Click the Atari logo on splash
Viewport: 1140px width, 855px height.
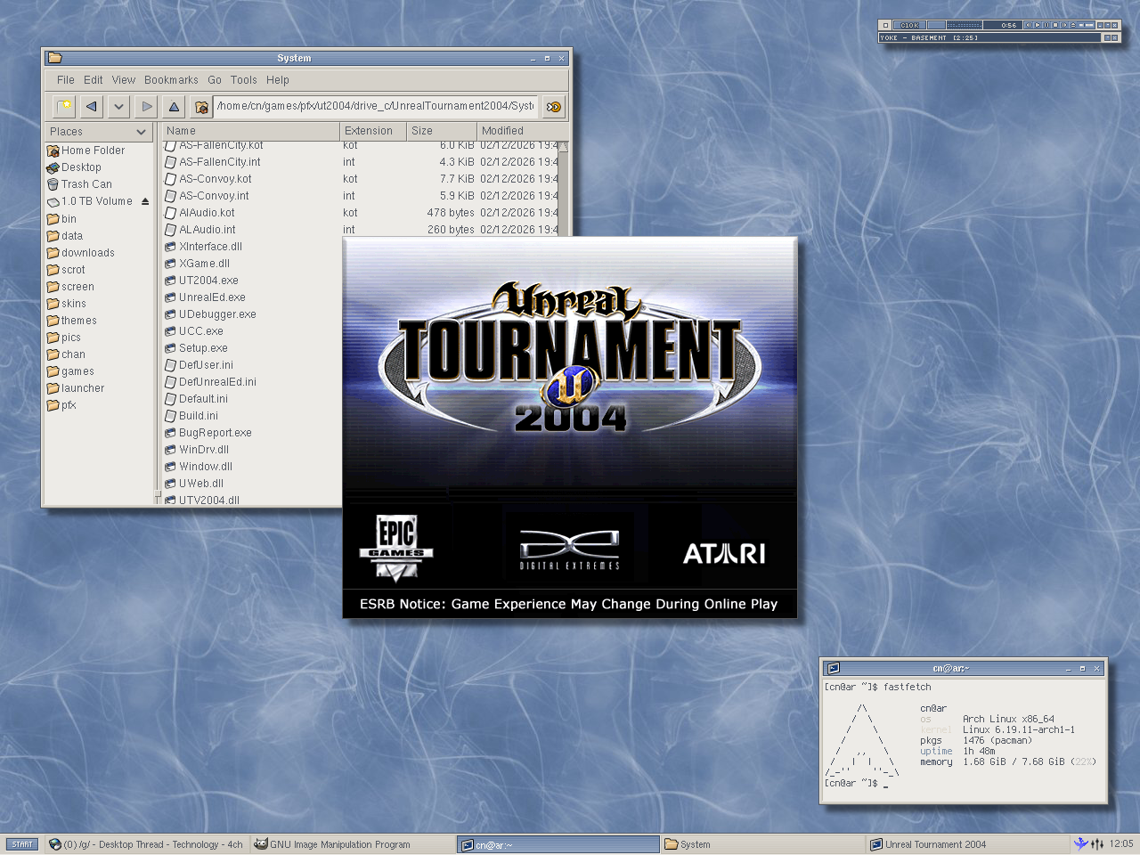(x=724, y=554)
